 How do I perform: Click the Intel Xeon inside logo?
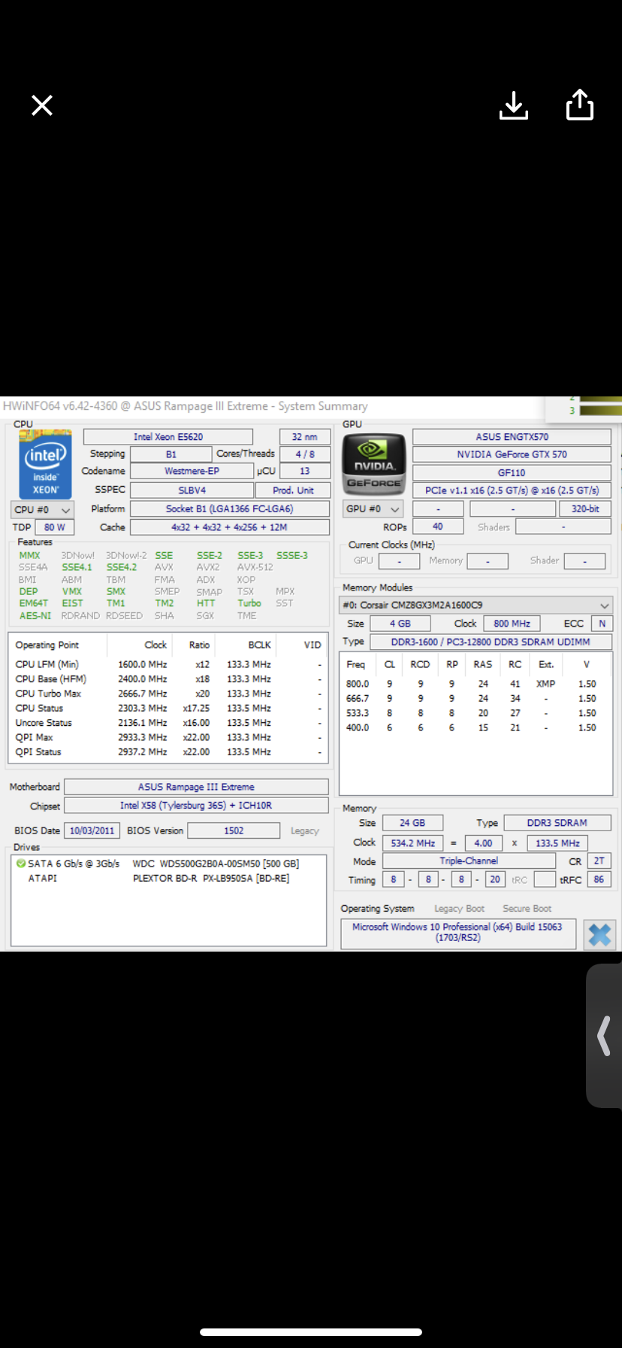(x=45, y=464)
